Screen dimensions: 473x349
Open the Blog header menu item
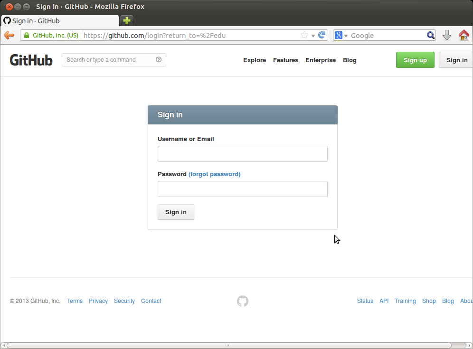pyautogui.click(x=350, y=60)
